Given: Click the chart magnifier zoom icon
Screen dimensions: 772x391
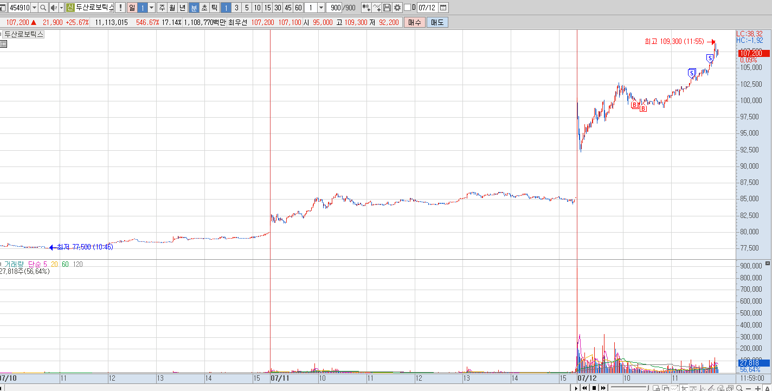Looking at the screenshot, I should tap(739, 388).
